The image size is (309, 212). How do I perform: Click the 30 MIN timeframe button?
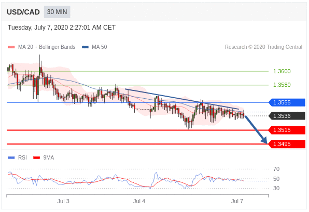click(57, 12)
